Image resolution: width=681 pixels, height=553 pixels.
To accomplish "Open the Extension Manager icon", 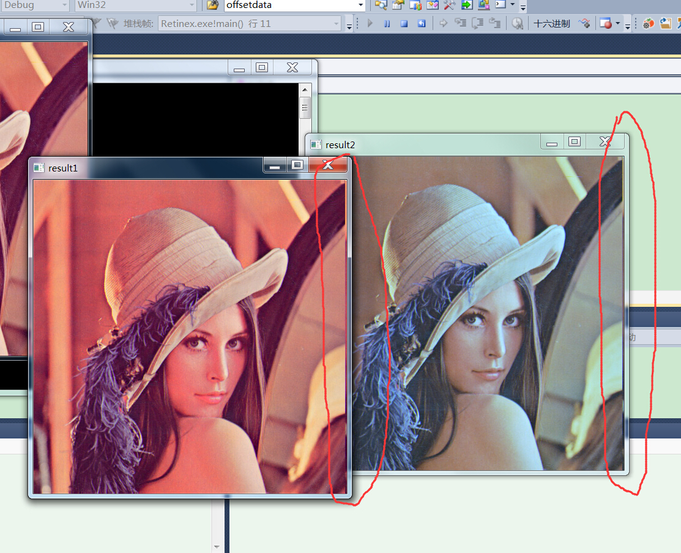I will (483, 5).
